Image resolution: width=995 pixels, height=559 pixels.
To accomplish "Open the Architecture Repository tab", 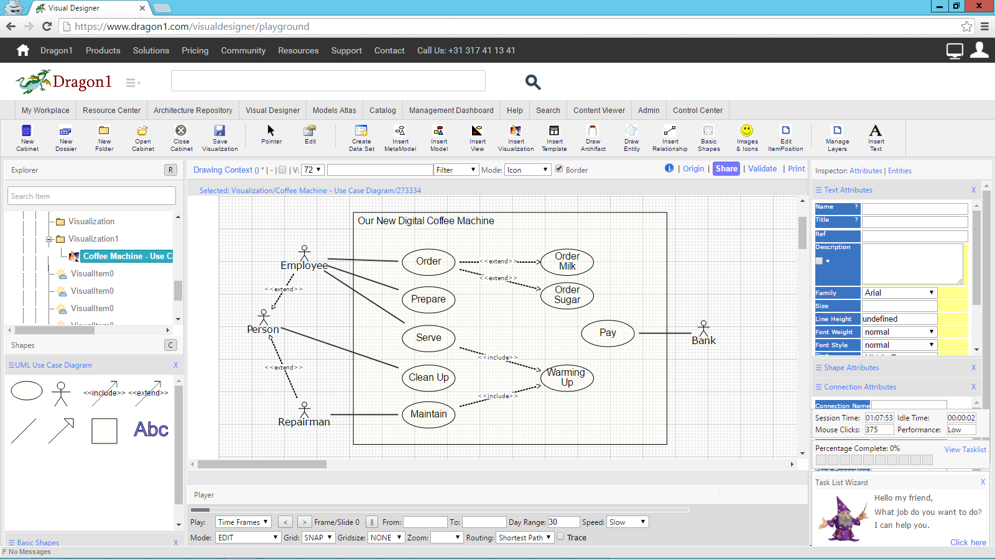I will (193, 110).
